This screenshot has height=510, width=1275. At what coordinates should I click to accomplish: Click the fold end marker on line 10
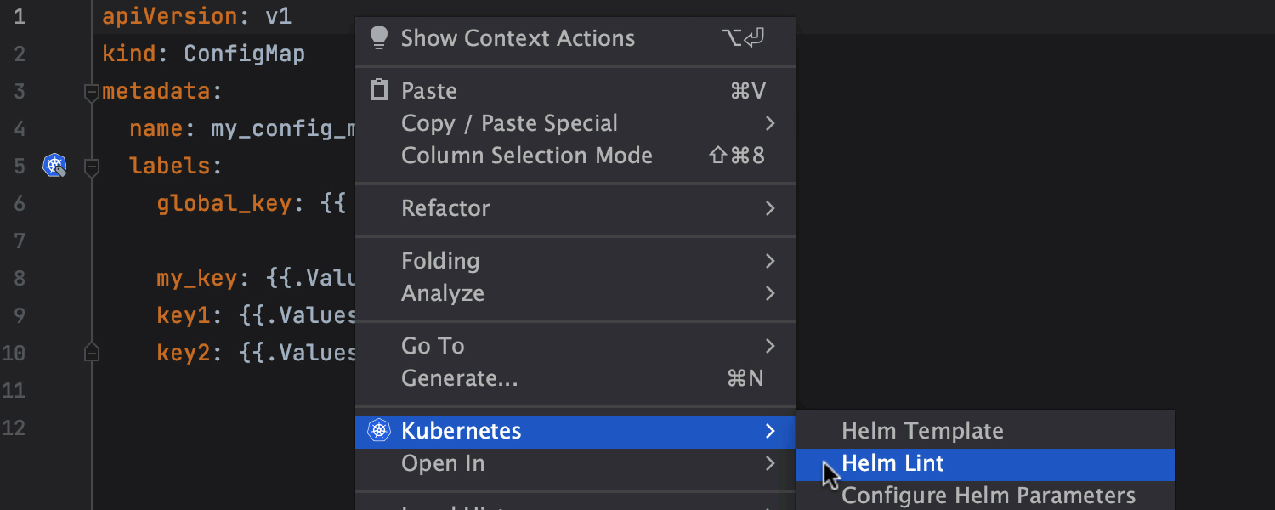92,353
